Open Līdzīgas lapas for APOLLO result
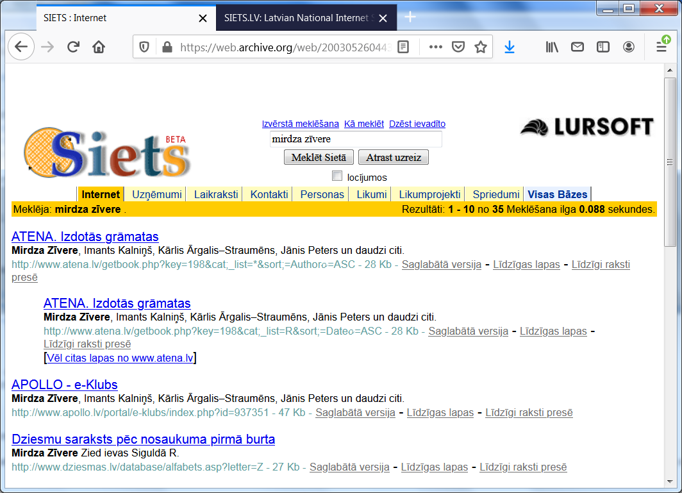The image size is (682, 493). pyautogui.click(x=440, y=412)
